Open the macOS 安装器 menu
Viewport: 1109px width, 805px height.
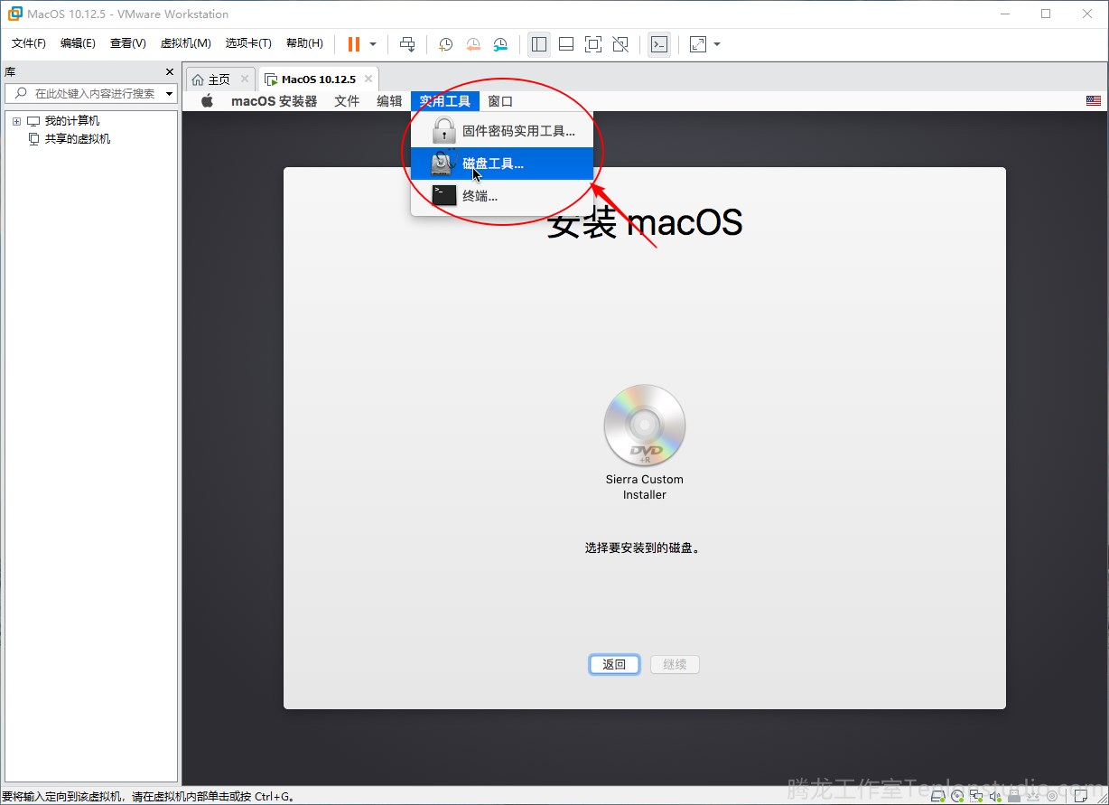coord(275,101)
